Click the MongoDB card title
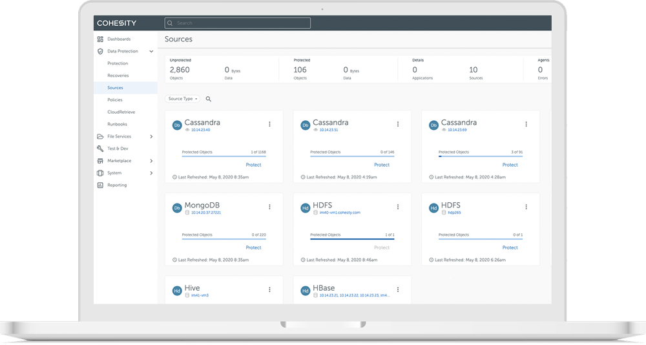The width and height of the screenshot is (646, 345). coord(202,205)
